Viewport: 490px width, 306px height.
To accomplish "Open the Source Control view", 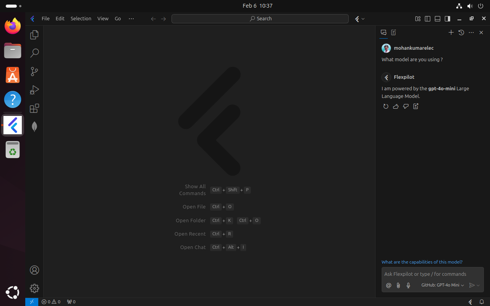I will pos(34,72).
